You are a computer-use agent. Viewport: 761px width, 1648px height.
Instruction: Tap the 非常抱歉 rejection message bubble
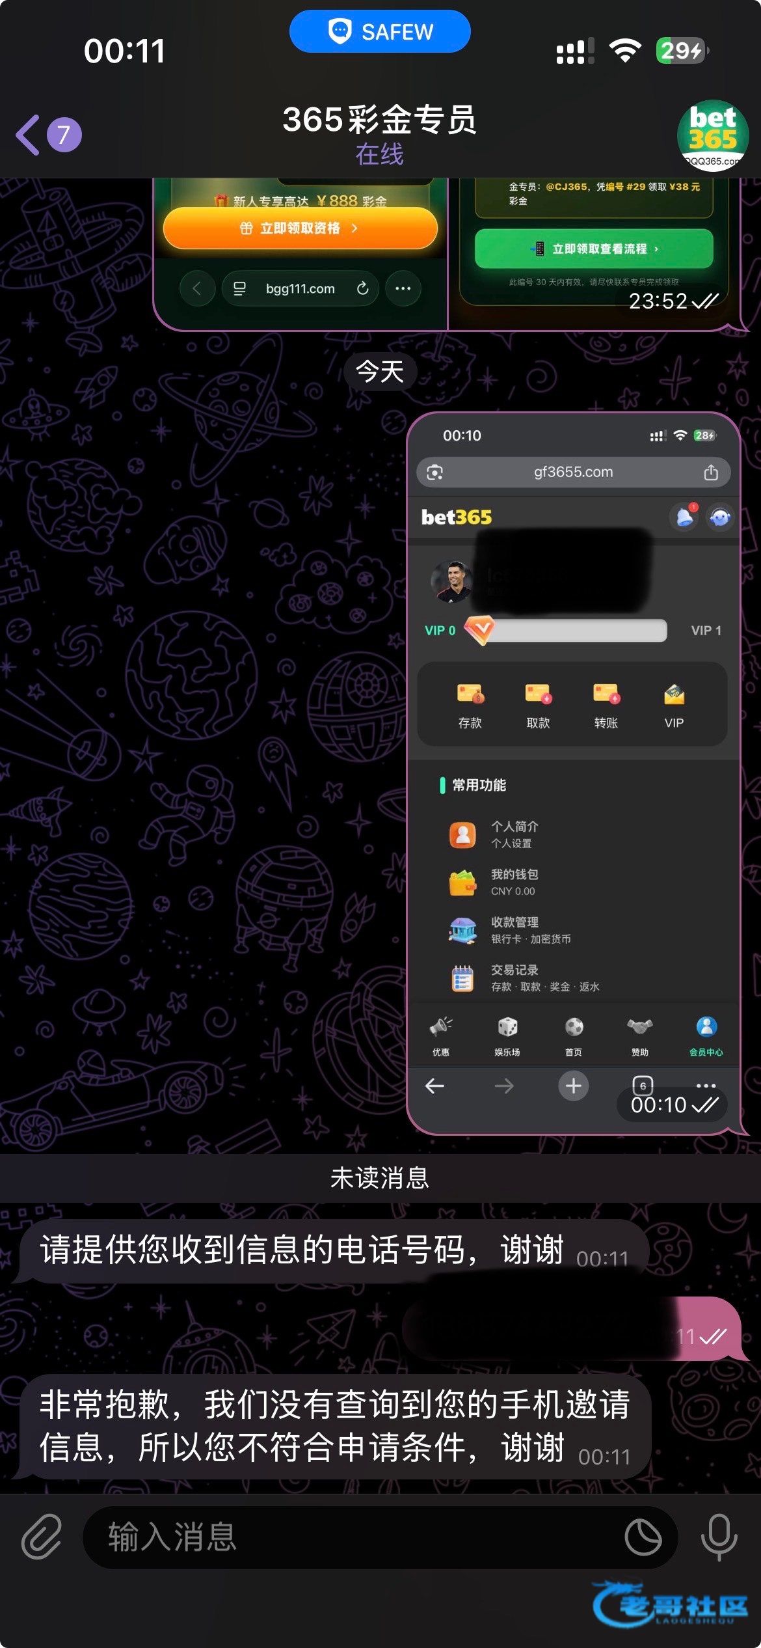[335, 1425]
